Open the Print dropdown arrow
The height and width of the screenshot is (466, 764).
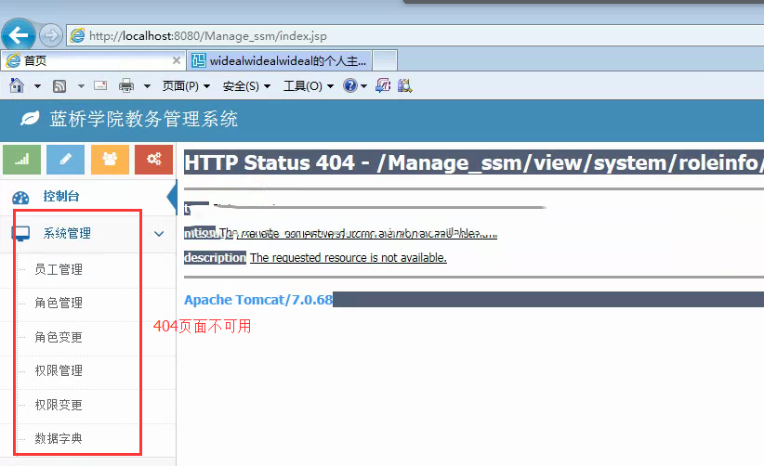click(x=147, y=86)
